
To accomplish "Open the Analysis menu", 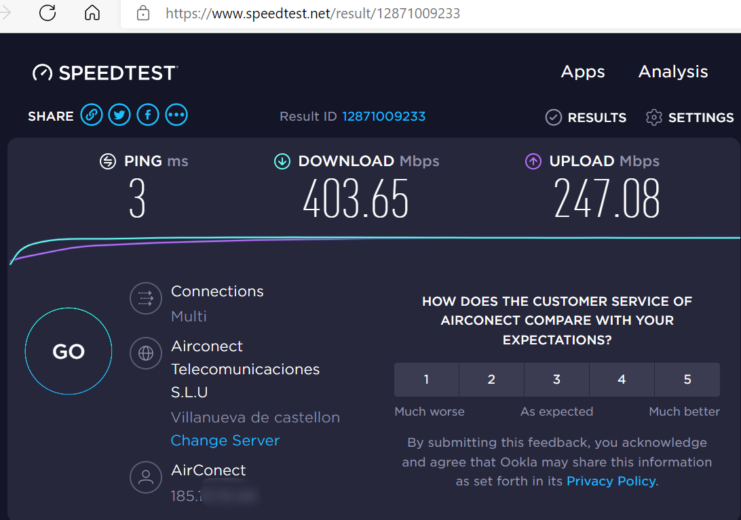I will click(673, 71).
